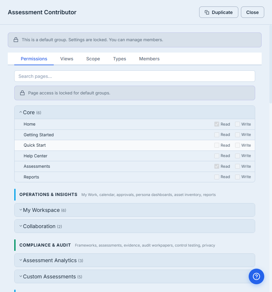Image resolution: width=272 pixels, height=292 pixels.
Task: Toggle Write checkbox for Reports
Action: click(x=237, y=177)
